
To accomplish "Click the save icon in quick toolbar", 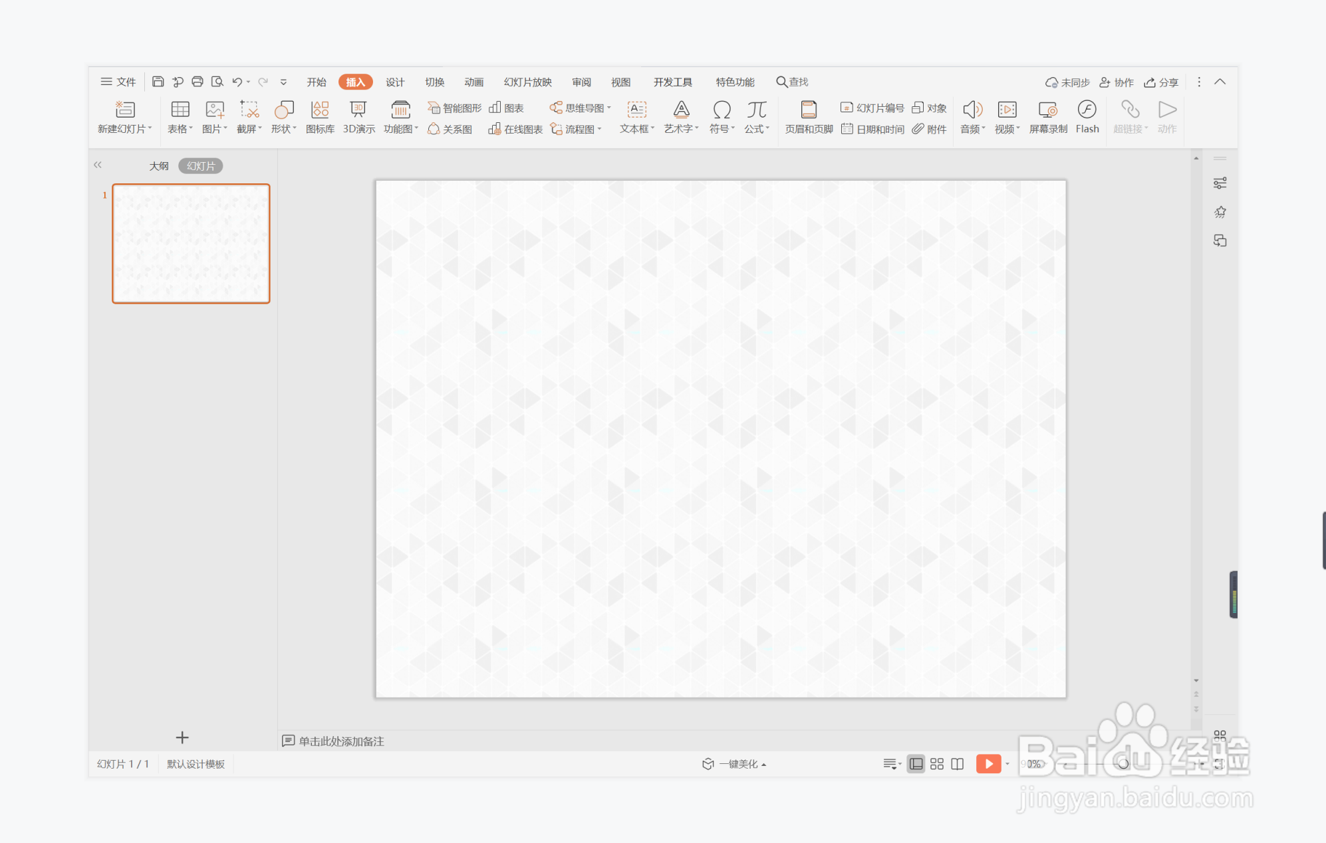I will pos(158,82).
